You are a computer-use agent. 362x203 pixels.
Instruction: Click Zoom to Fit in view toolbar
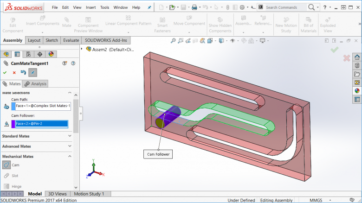click(x=173, y=41)
